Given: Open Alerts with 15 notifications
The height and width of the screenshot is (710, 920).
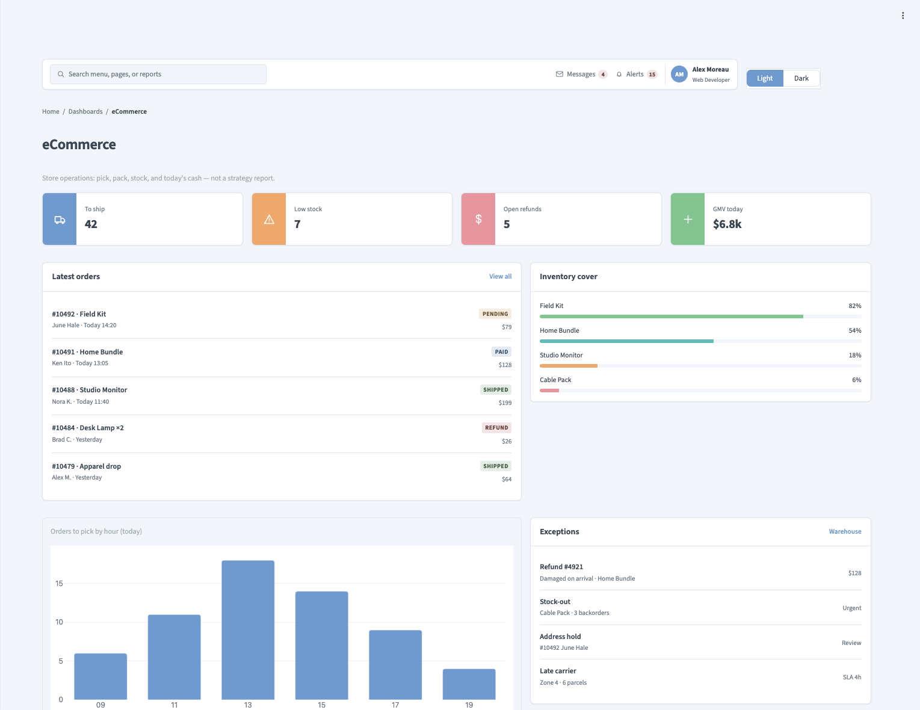Looking at the screenshot, I should (x=637, y=75).
